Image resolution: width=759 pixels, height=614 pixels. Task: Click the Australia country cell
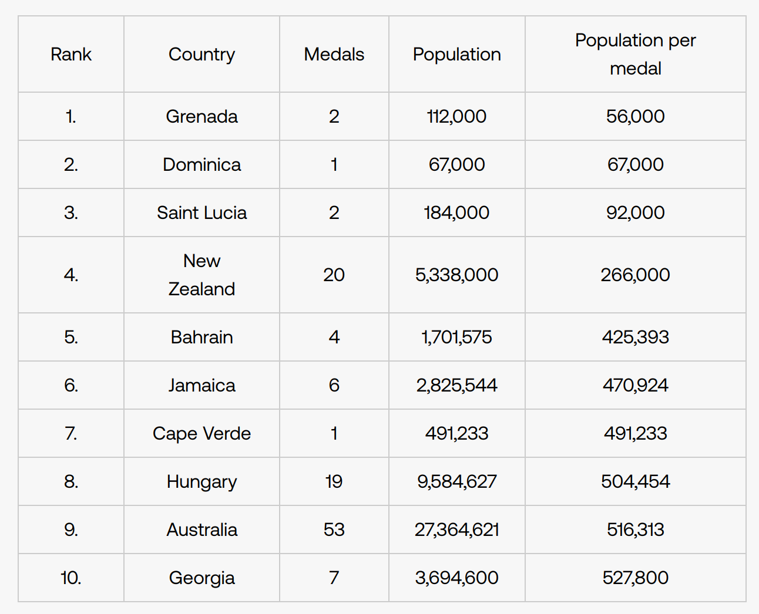[201, 529]
